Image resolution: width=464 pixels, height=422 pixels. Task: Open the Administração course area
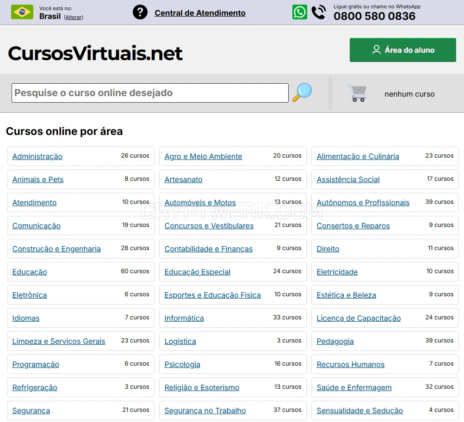[37, 156]
